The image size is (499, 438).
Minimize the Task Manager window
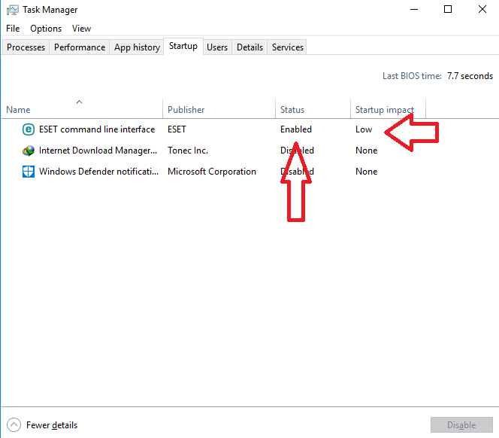414,10
